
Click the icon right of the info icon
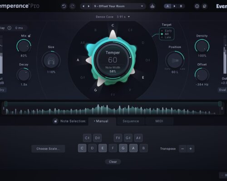(205, 6)
